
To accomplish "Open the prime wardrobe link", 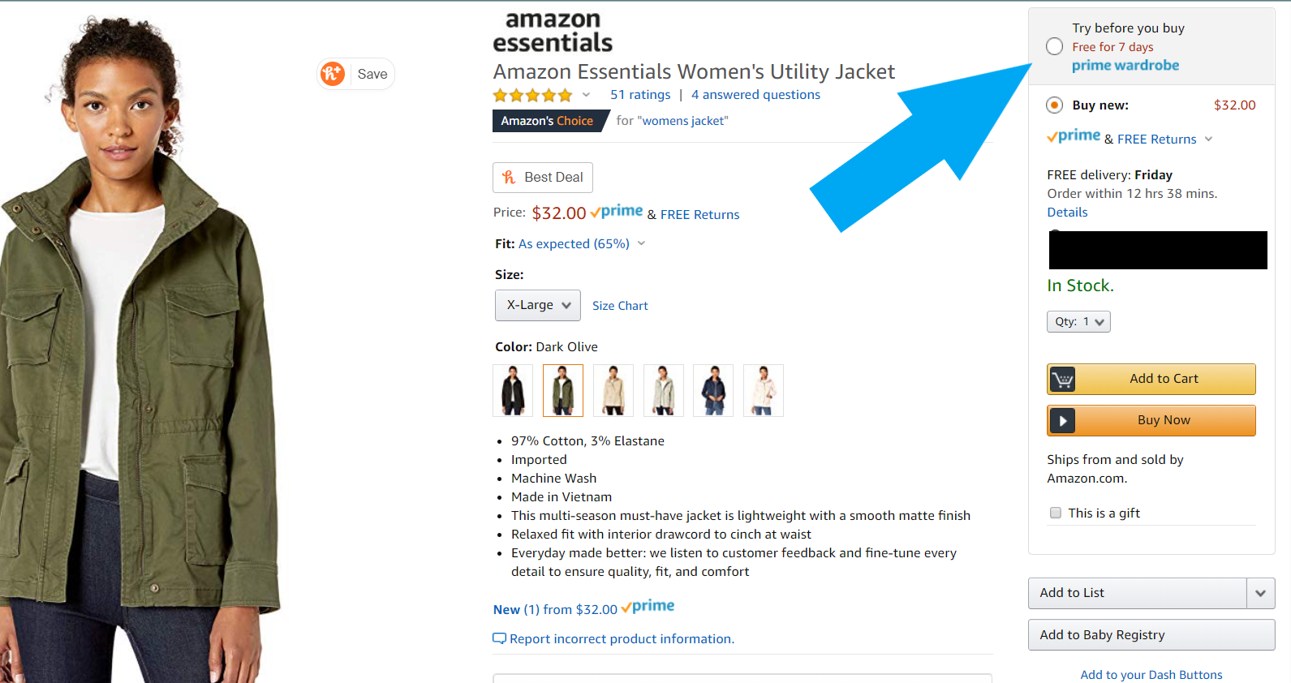I will (1125, 65).
